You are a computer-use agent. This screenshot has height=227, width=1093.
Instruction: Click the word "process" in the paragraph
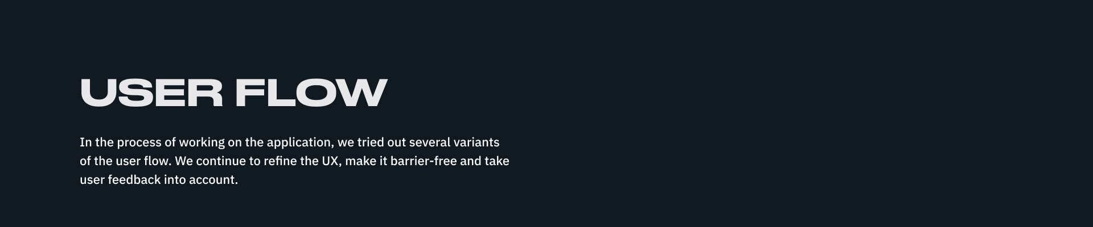pyautogui.click(x=139, y=142)
